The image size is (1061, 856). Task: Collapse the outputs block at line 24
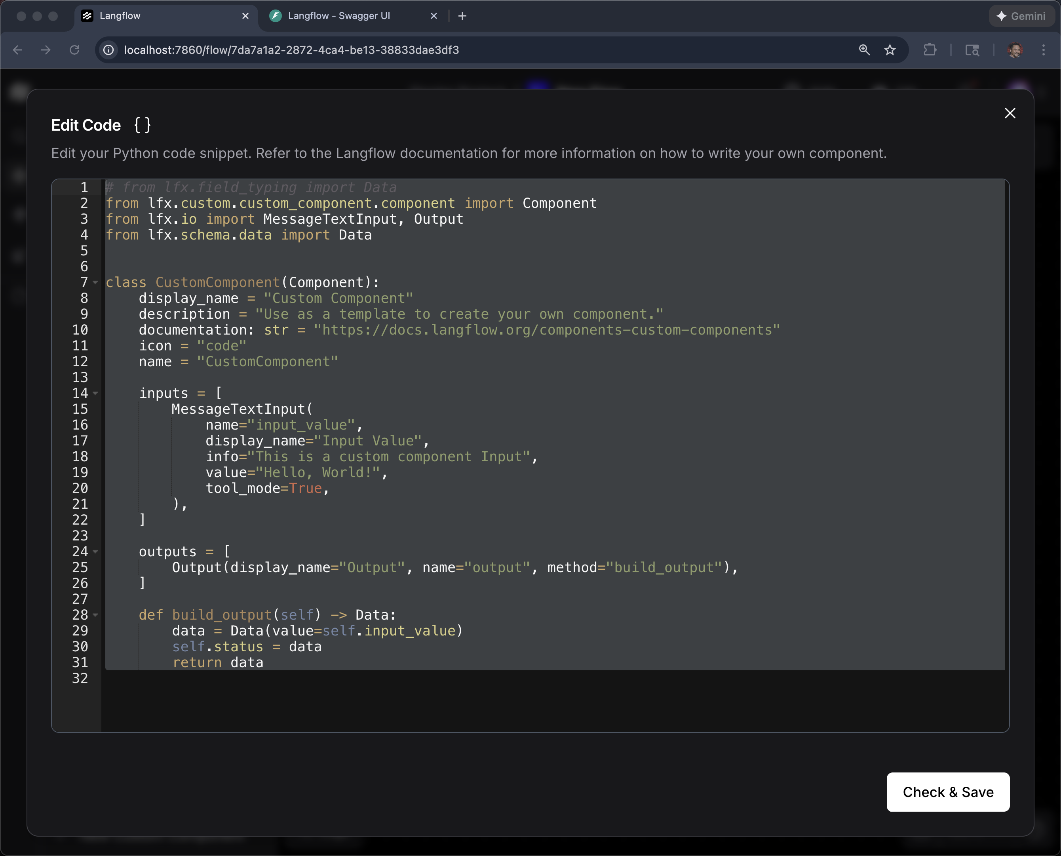click(x=95, y=552)
